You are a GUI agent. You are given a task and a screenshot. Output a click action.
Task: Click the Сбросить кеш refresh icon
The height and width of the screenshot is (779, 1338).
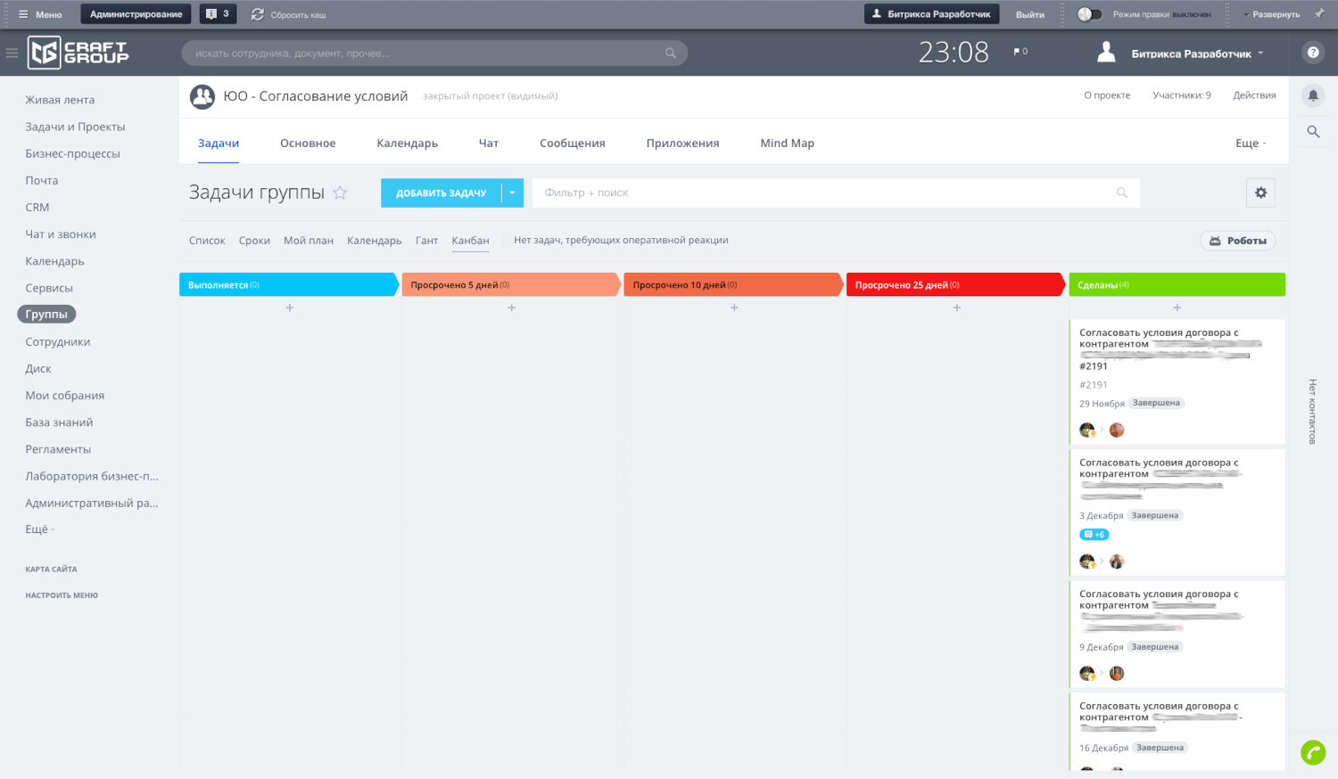click(258, 14)
